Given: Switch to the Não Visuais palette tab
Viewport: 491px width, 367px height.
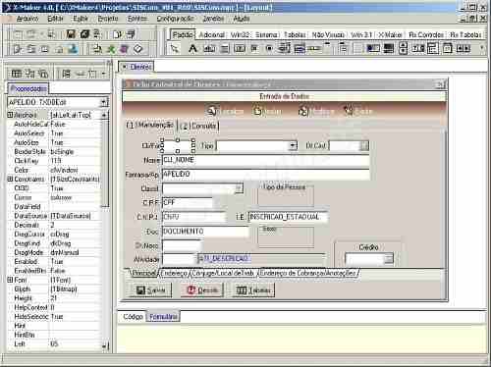Looking at the screenshot, I should pos(328,34).
